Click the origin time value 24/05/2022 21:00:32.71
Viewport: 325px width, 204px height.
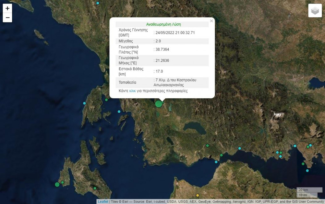[x=175, y=32]
